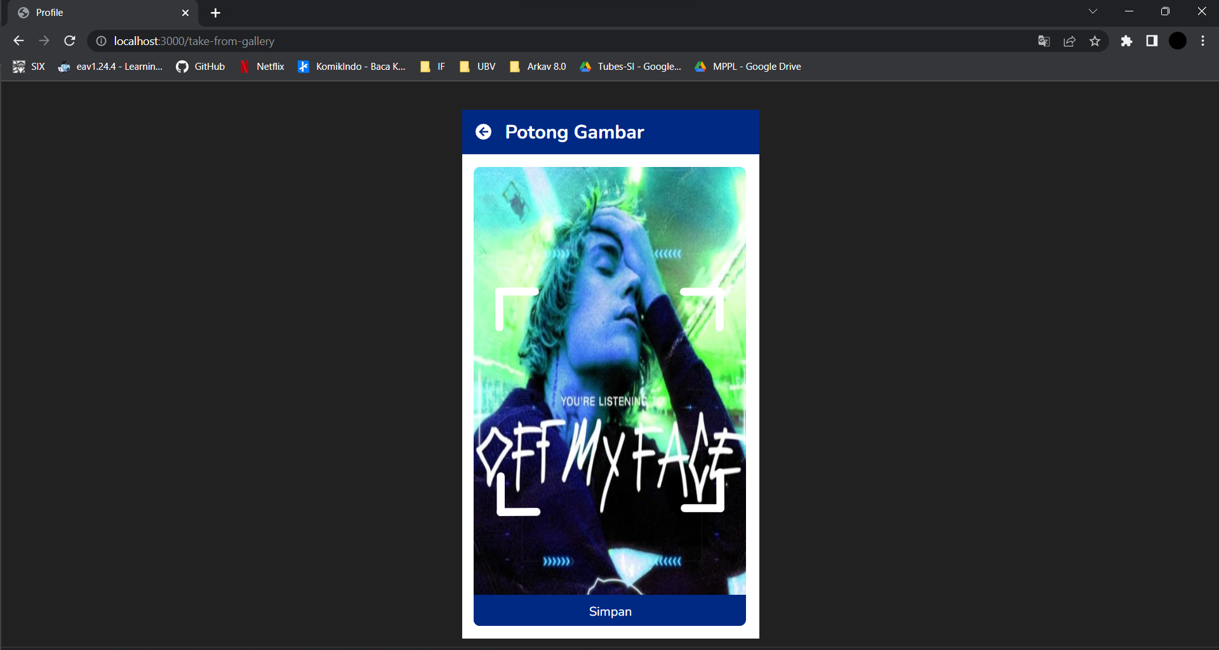This screenshot has width=1219, height=650.
Task: Go back using the Potong Gambar arrow
Action: coord(483,131)
